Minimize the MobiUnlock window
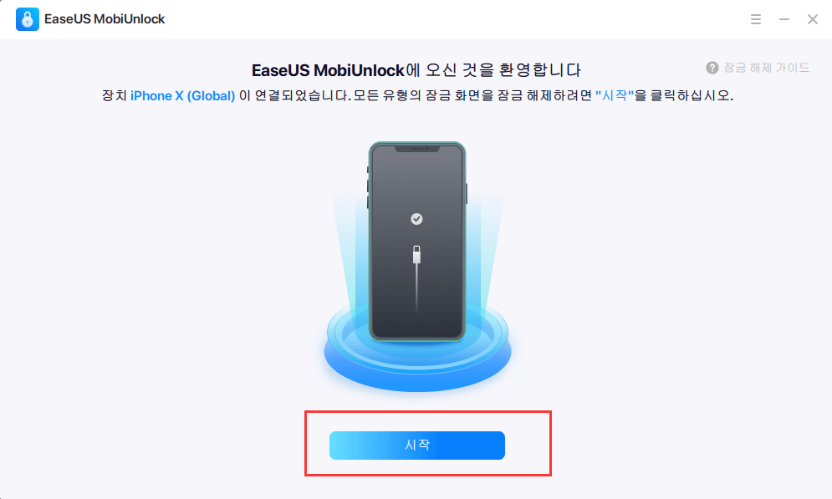The width and height of the screenshot is (832, 499). (x=784, y=19)
